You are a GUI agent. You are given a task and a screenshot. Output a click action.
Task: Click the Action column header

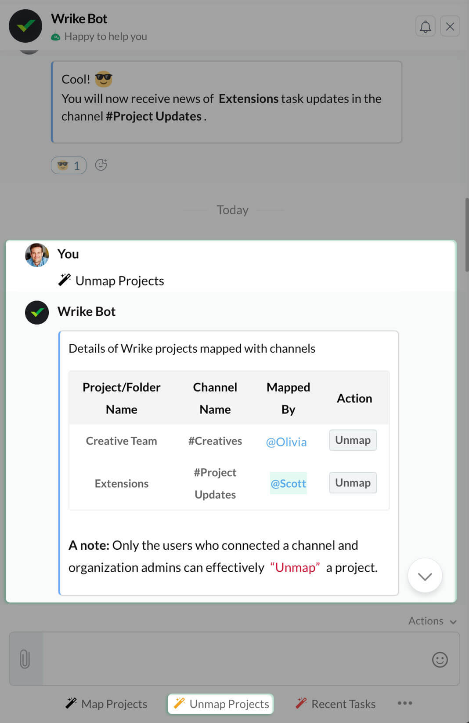(x=354, y=398)
